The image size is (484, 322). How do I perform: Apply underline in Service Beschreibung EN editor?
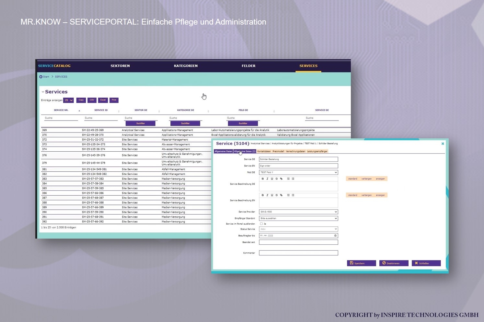point(272,195)
